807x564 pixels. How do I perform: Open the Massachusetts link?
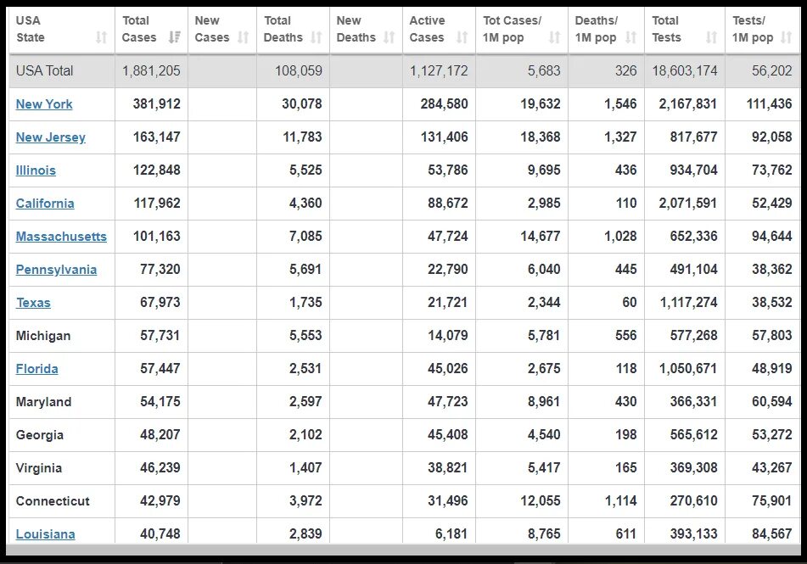(x=61, y=237)
